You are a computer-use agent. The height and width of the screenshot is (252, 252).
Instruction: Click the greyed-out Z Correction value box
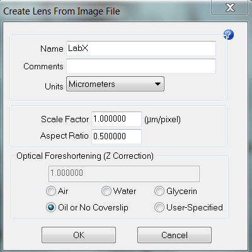coord(124,174)
